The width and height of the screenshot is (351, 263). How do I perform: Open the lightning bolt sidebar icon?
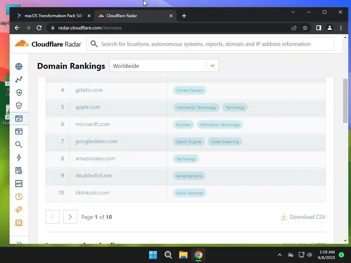click(19, 158)
